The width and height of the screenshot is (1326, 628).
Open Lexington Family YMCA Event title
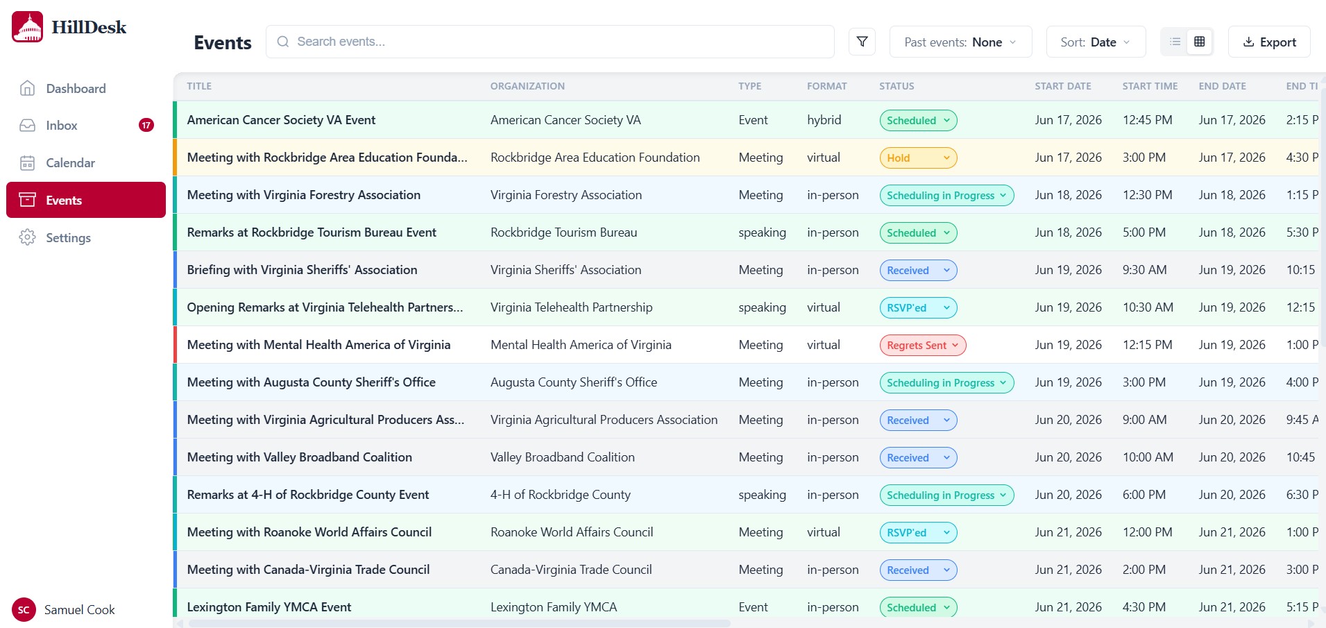269,607
